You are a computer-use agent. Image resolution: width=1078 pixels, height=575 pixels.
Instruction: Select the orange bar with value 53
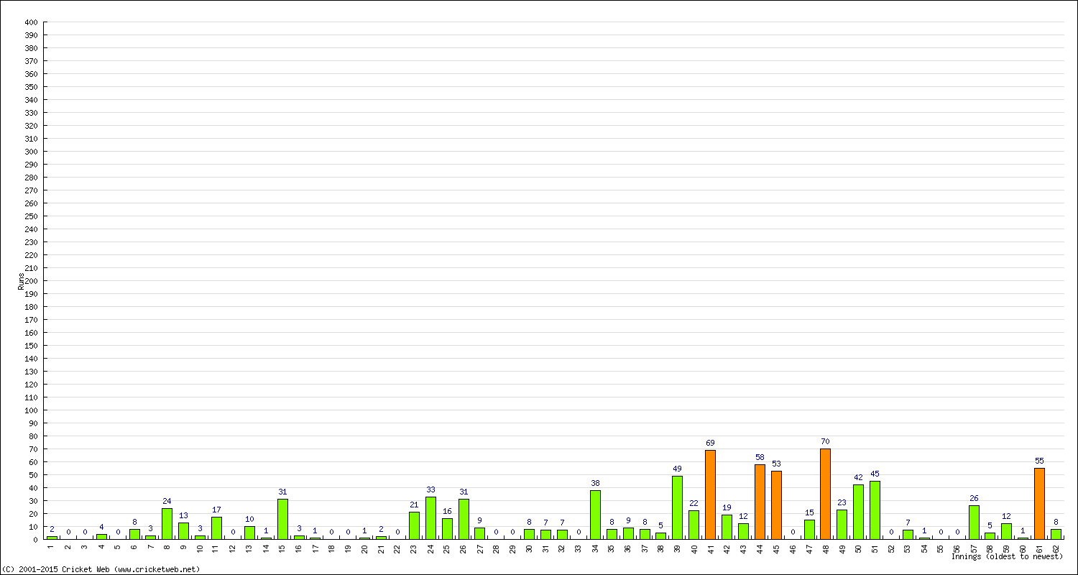coord(776,505)
